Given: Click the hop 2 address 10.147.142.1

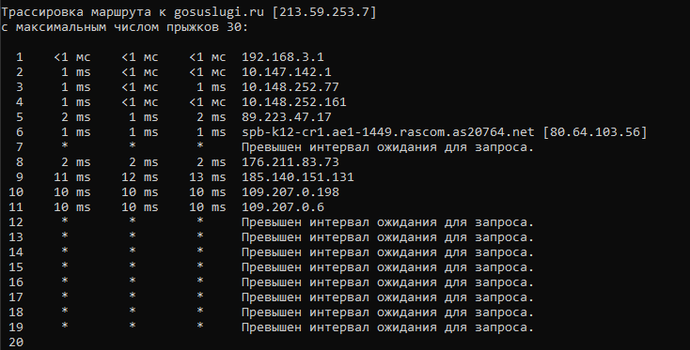Looking at the screenshot, I should 287,72.
